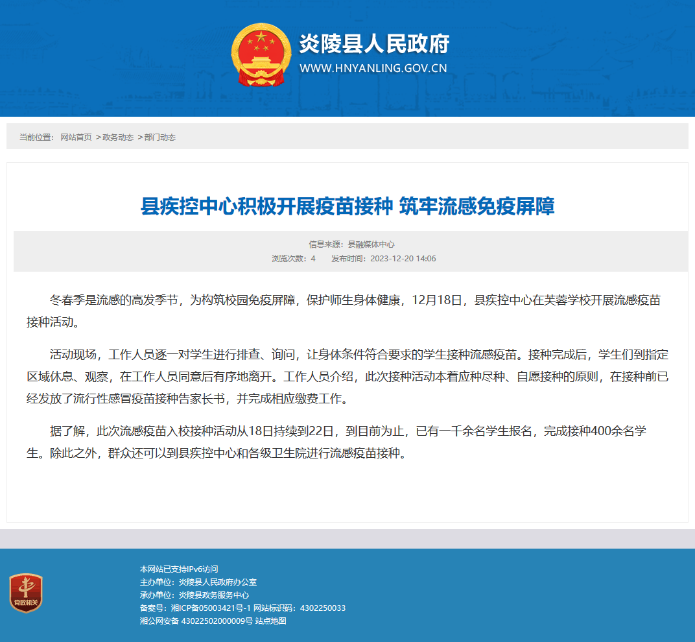Screen dimensions: 695x642
Task: Open the 站点地图 footer link
Action: pyautogui.click(x=271, y=621)
